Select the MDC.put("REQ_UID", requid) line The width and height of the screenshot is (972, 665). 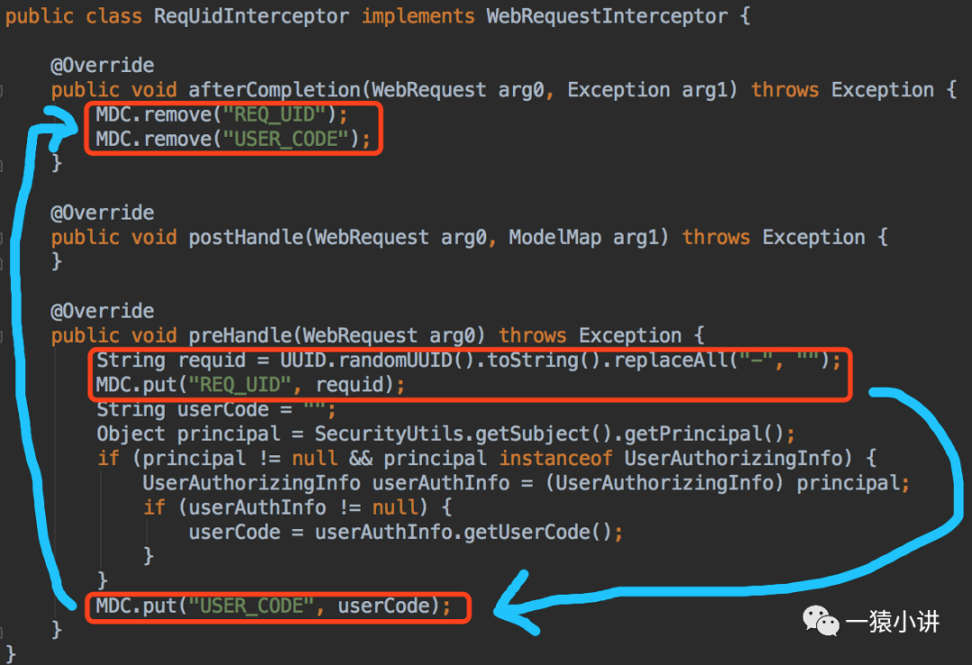250,385
